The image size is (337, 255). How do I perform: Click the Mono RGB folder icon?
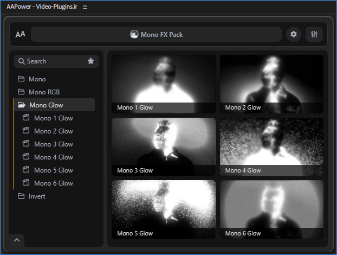click(x=21, y=92)
